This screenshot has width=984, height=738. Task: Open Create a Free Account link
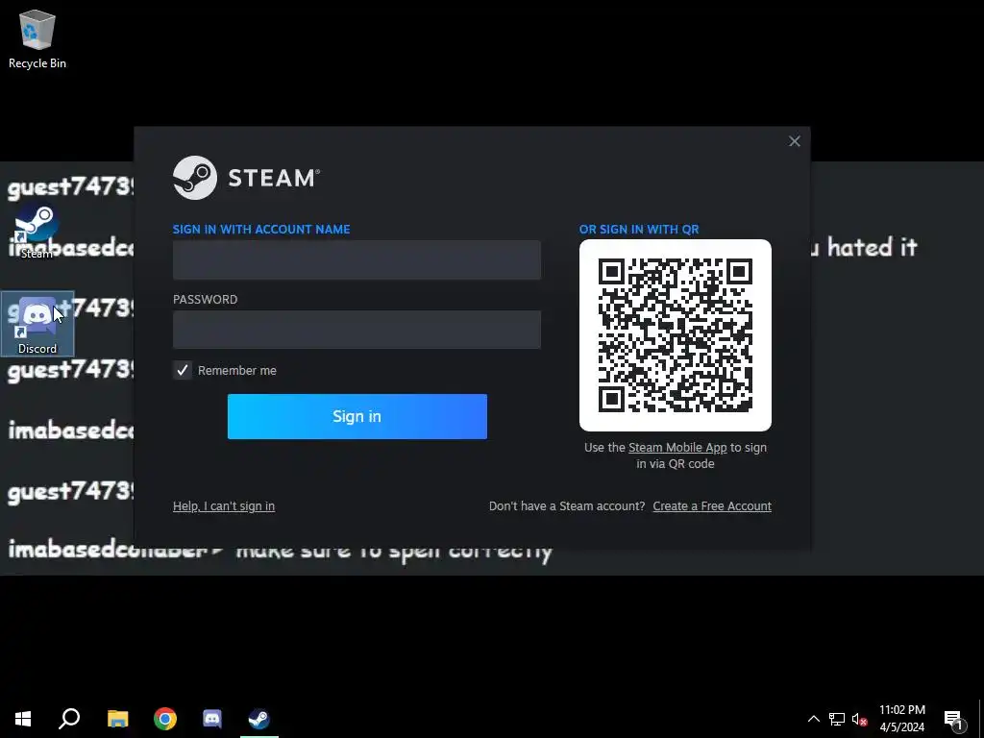pyautogui.click(x=712, y=505)
